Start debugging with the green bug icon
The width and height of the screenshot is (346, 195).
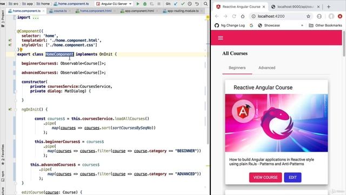pos(145,4)
